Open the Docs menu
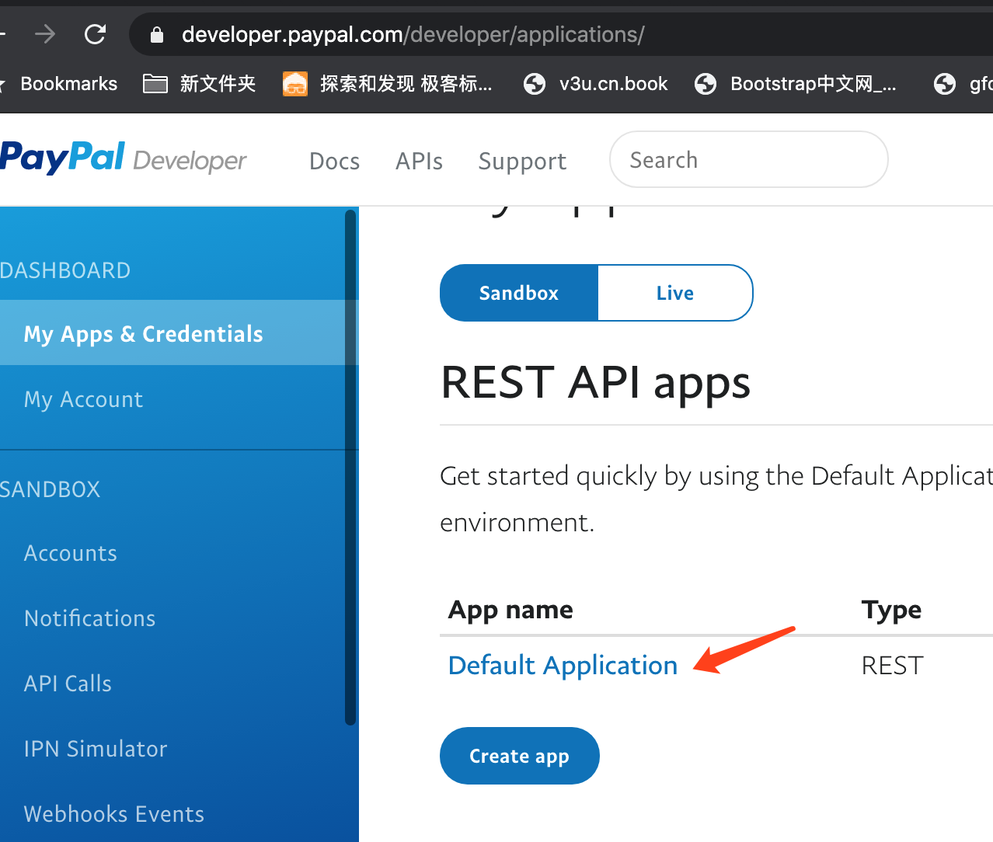The image size is (993, 842). [334, 161]
